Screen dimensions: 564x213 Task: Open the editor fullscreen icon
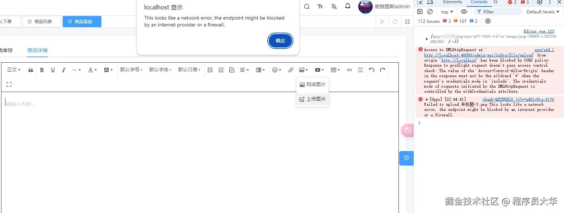pyautogui.click(x=9, y=84)
